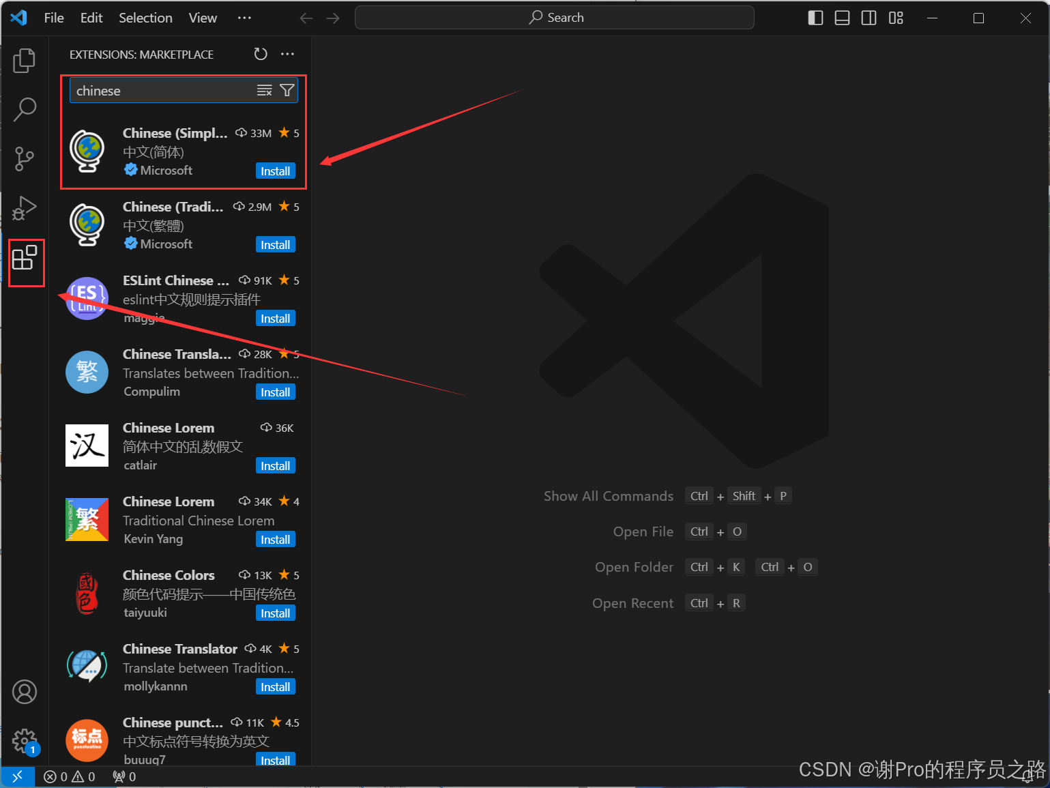This screenshot has height=788, width=1050.
Task: Click the 中文(繁體) description text
Action: click(x=154, y=226)
